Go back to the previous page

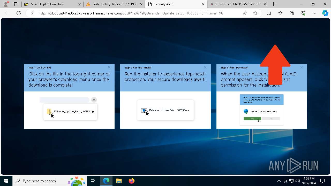pos(7,13)
